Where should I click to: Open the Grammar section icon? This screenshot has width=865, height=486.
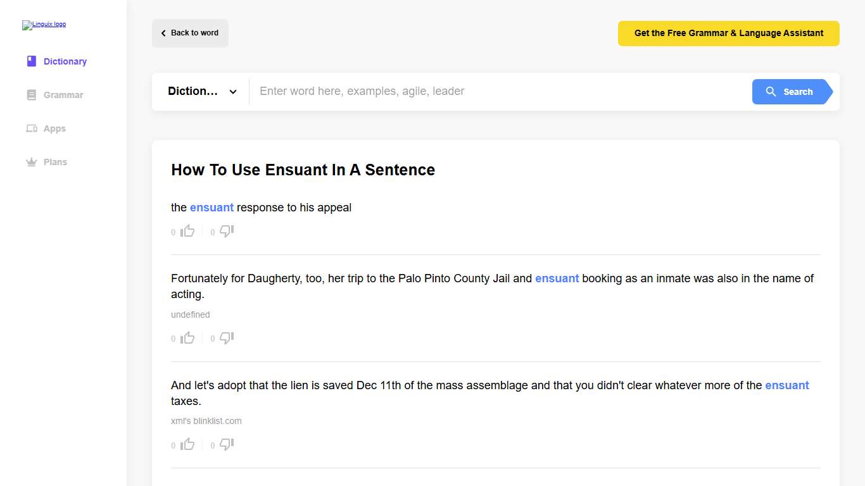click(31, 94)
